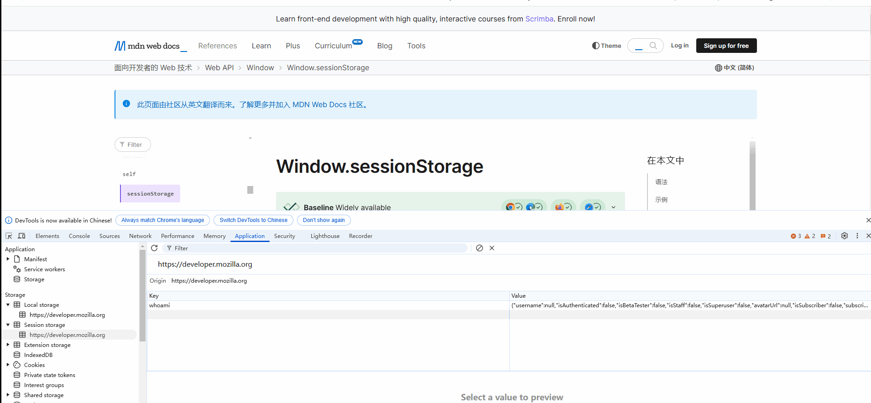Switch to the Network tab
Viewport: 871px width, 403px height.
[x=140, y=236]
